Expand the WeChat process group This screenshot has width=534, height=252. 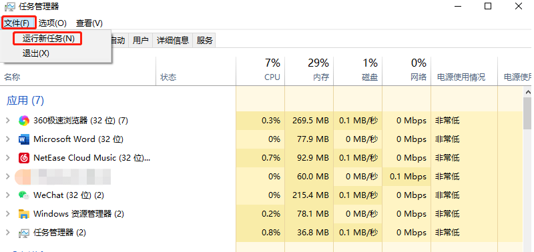tap(8, 195)
